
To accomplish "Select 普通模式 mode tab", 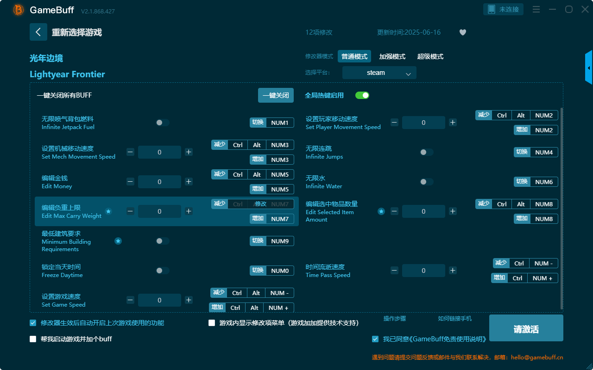I will [x=354, y=56].
